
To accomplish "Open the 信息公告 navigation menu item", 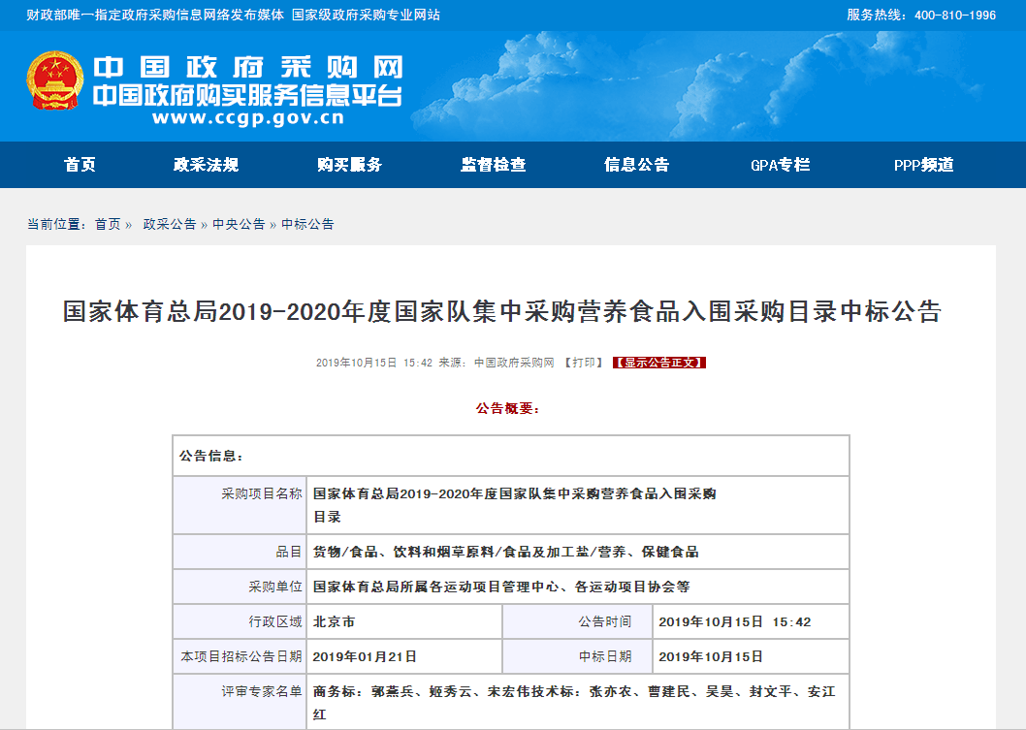I will click(637, 165).
